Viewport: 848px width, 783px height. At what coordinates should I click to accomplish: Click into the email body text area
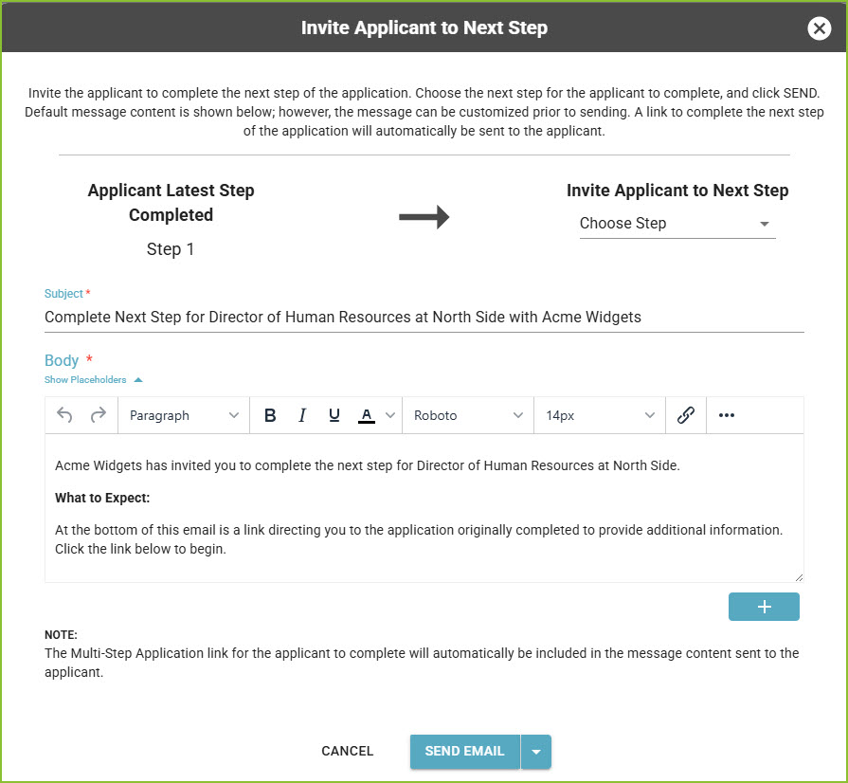tap(424, 507)
